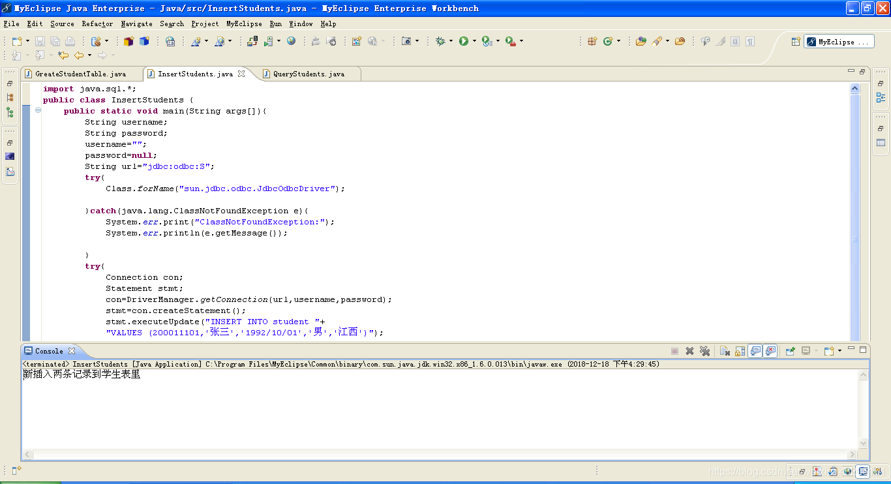Toggle Show Console on standard error change
This screenshot has height=484, width=891.
(x=771, y=351)
